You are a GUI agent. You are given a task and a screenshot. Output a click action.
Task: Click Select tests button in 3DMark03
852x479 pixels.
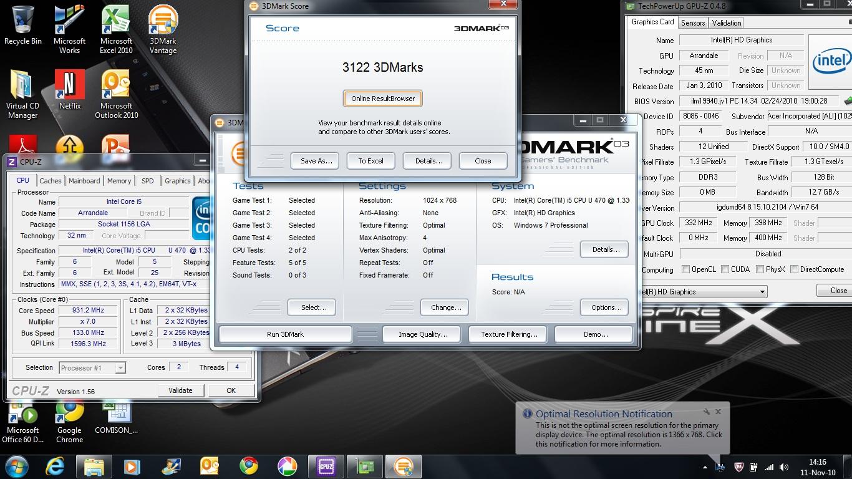click(x=312, y=307)
